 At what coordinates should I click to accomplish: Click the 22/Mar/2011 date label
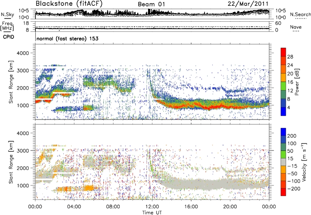tap(248, 4)
